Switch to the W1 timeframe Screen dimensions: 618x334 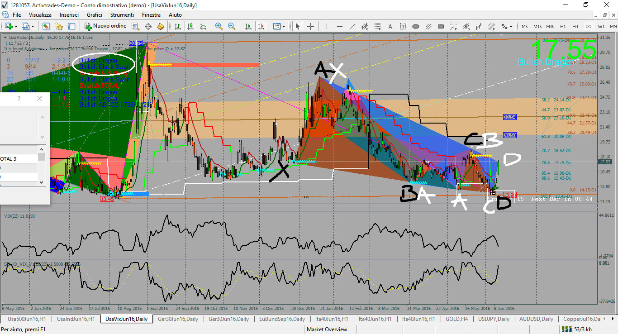601,26
